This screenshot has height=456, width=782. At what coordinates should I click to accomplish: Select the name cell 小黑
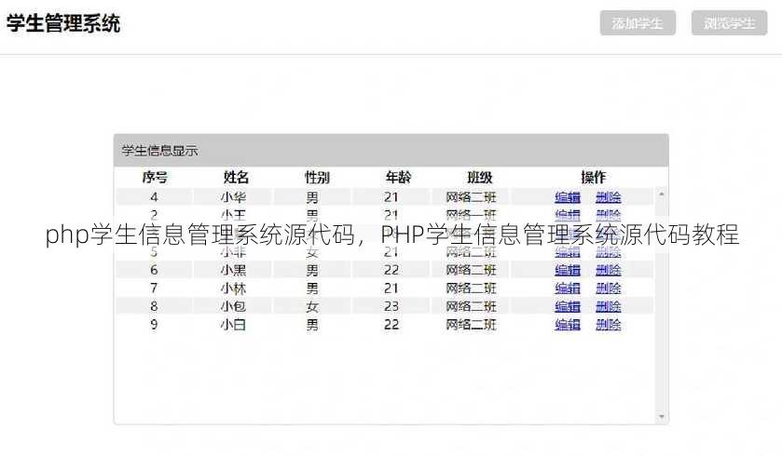tap(233, 270)
